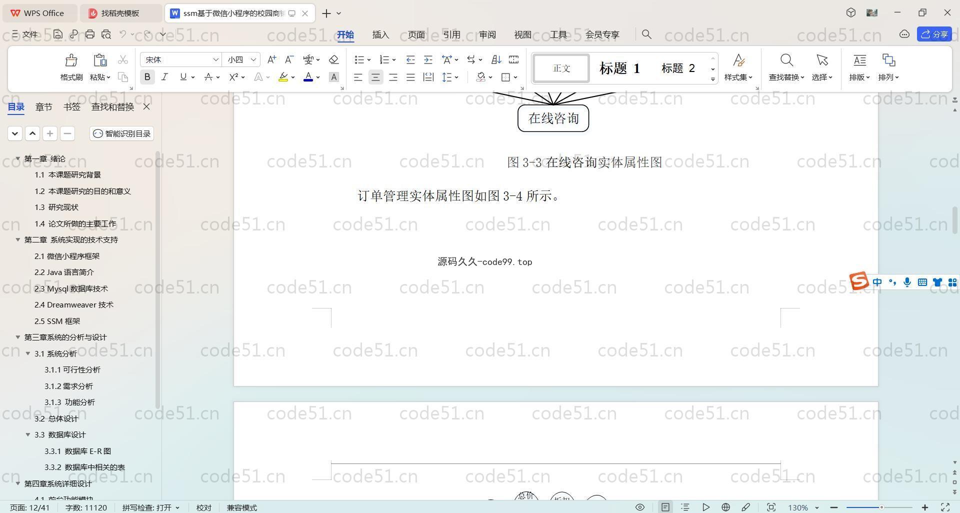
Task: Click the 分享 share button
Action: click(934, 34)
